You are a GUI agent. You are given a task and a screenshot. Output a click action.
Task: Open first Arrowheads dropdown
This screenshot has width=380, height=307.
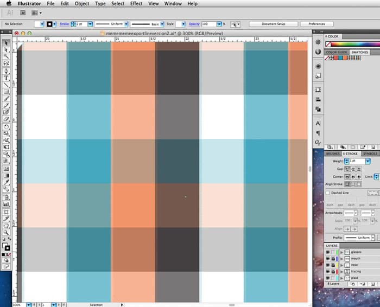point(356,213)
